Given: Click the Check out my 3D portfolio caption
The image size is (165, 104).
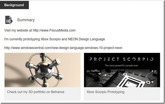Looking at the screenshot, I should pyautogui.click(x=36, y=92).
